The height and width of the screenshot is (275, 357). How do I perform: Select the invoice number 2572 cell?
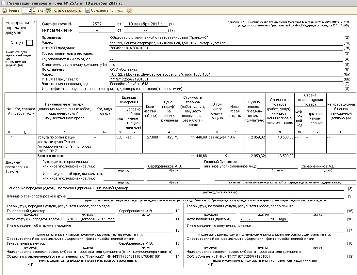[97, 24]
